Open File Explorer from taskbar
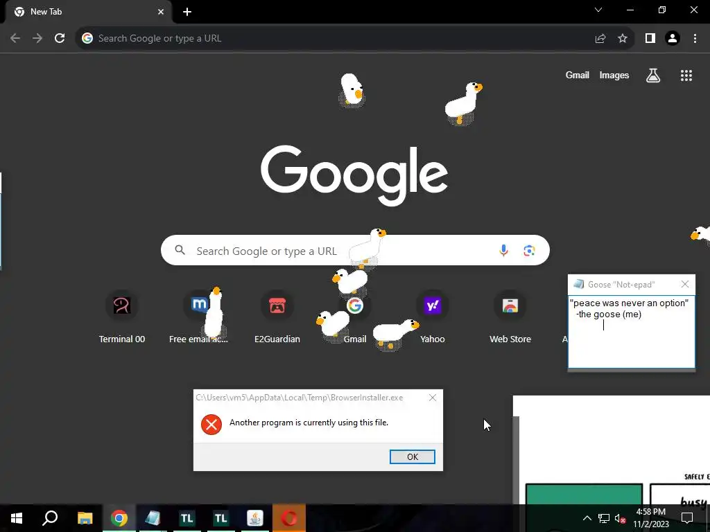Viewport: 710px width, 532px height. [x=85, y=518]
